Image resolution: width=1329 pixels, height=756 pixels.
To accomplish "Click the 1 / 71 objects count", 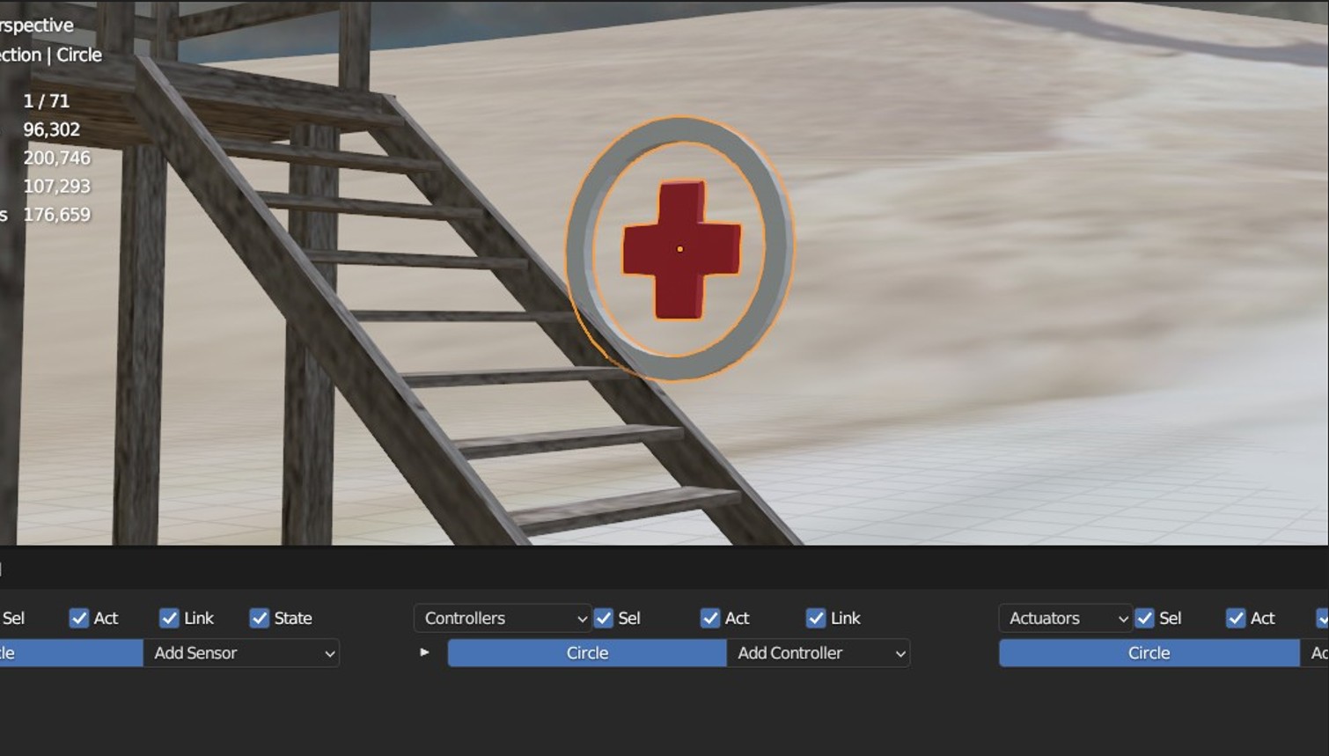I will [x=46, y=101].
